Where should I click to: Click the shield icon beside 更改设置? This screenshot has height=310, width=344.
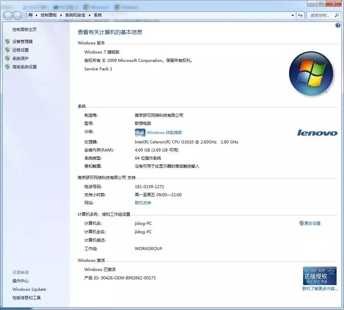tap(301, 223)
